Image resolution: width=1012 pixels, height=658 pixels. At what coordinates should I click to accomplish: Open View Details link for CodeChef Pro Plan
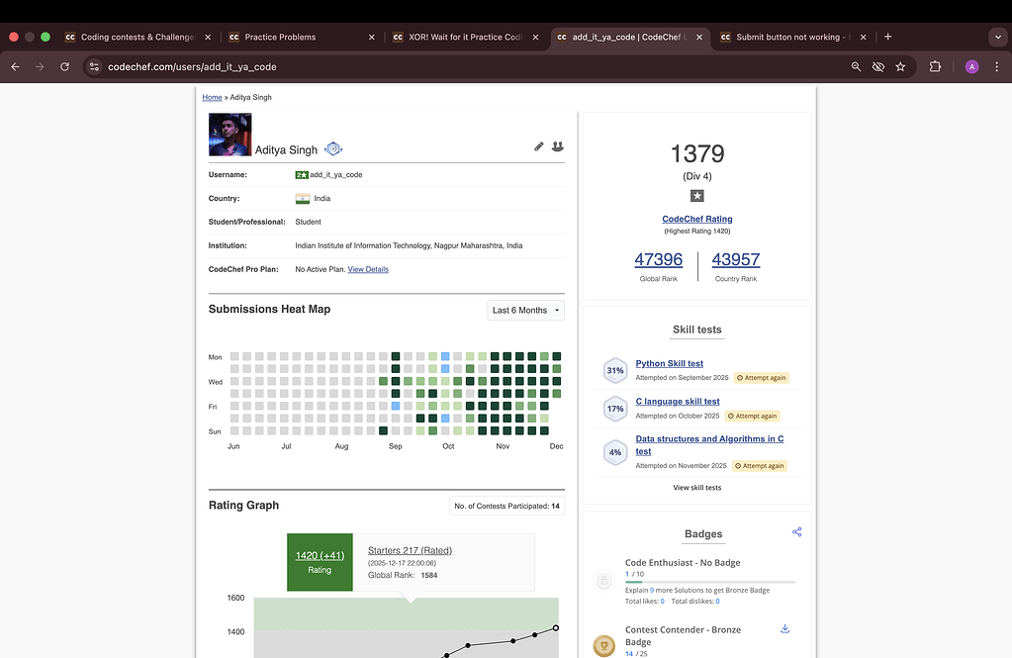[368, 268]
